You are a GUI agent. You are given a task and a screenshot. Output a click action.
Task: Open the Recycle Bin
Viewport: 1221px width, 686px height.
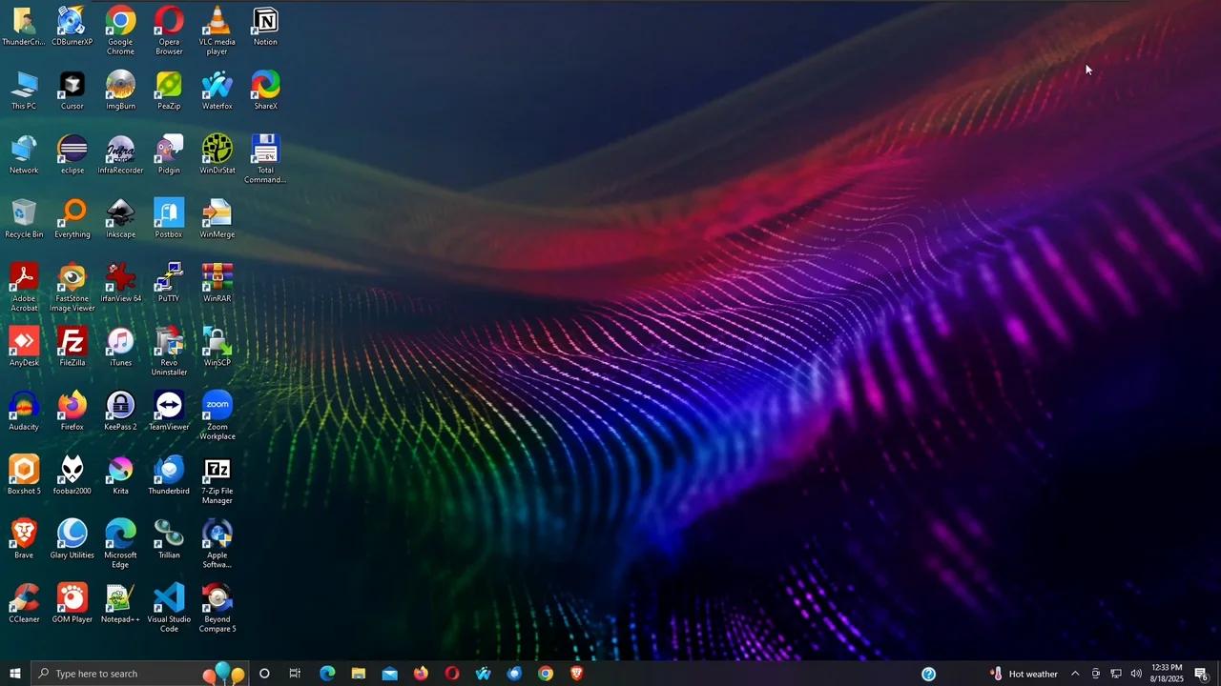(24, 218)
